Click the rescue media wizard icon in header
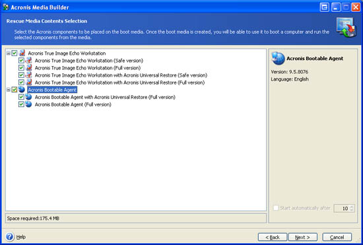 (346, 28)
